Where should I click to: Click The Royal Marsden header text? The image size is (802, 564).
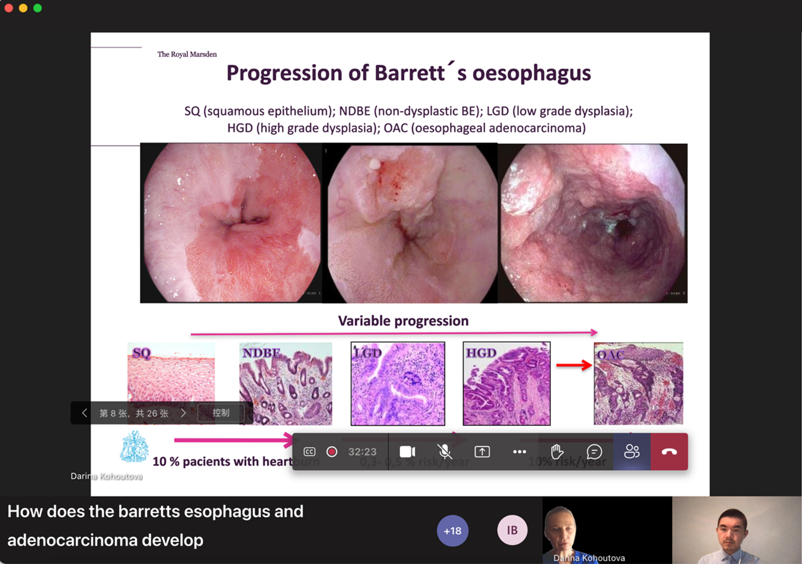click(187, 54)
